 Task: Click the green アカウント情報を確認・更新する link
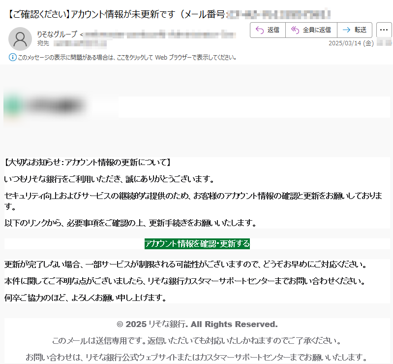[197, 244]
